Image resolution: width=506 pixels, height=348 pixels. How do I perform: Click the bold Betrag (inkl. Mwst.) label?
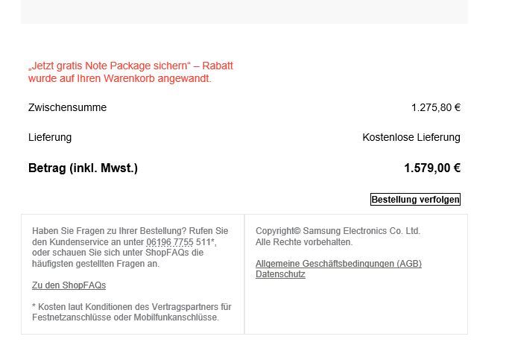pyautogui.click(x=83, y=168)
